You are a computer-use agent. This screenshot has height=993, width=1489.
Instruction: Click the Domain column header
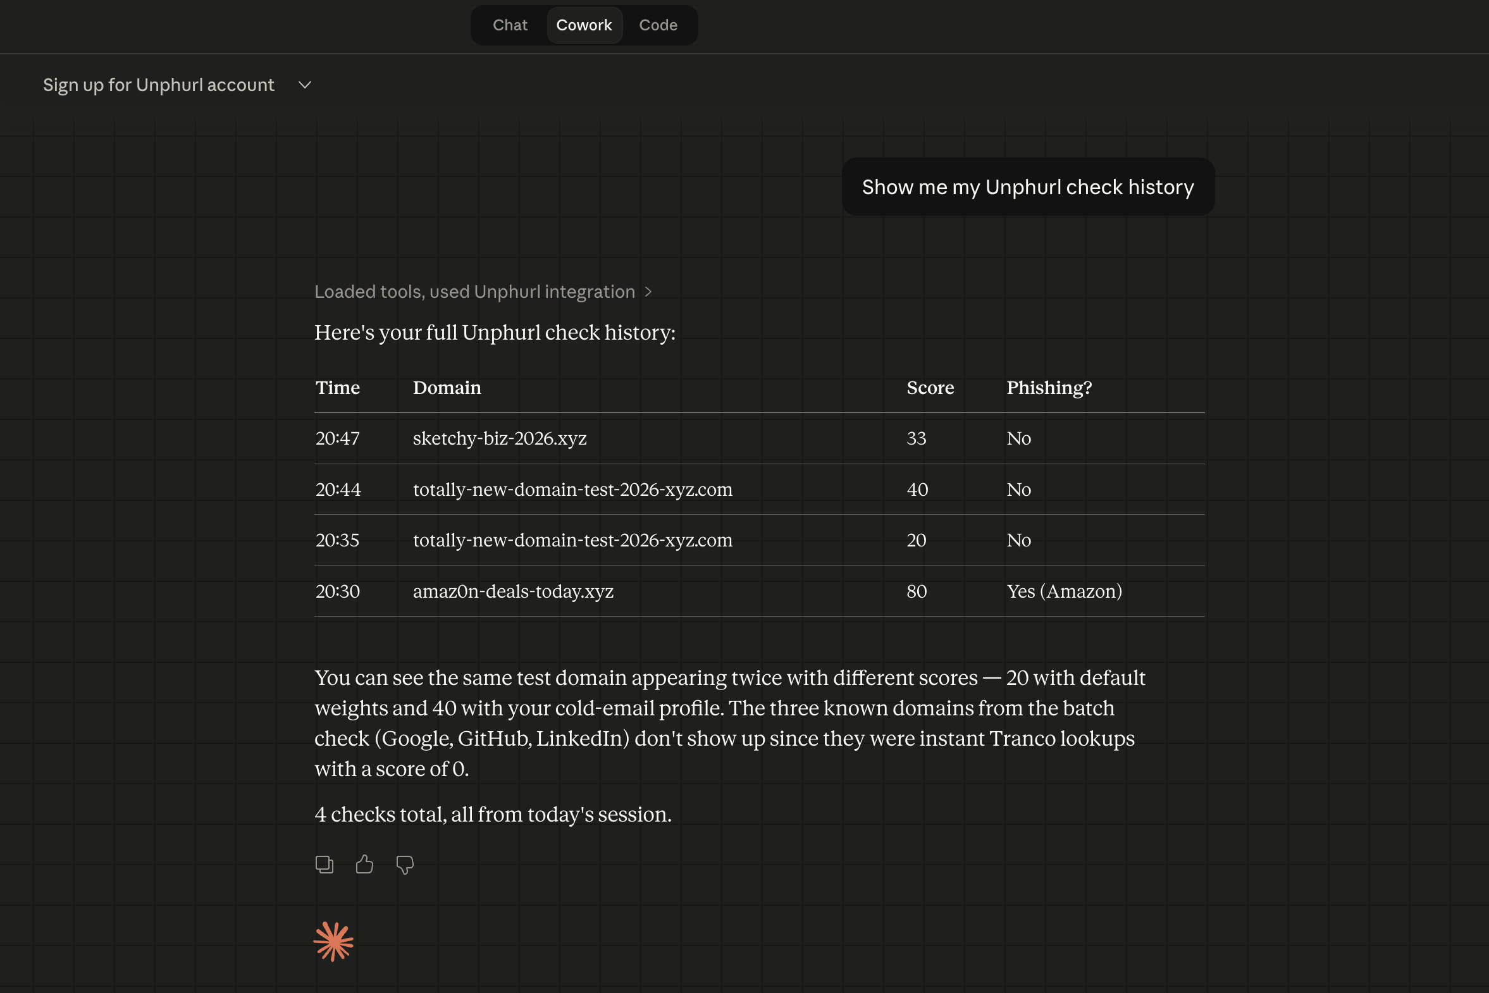(x=447, y=388)
